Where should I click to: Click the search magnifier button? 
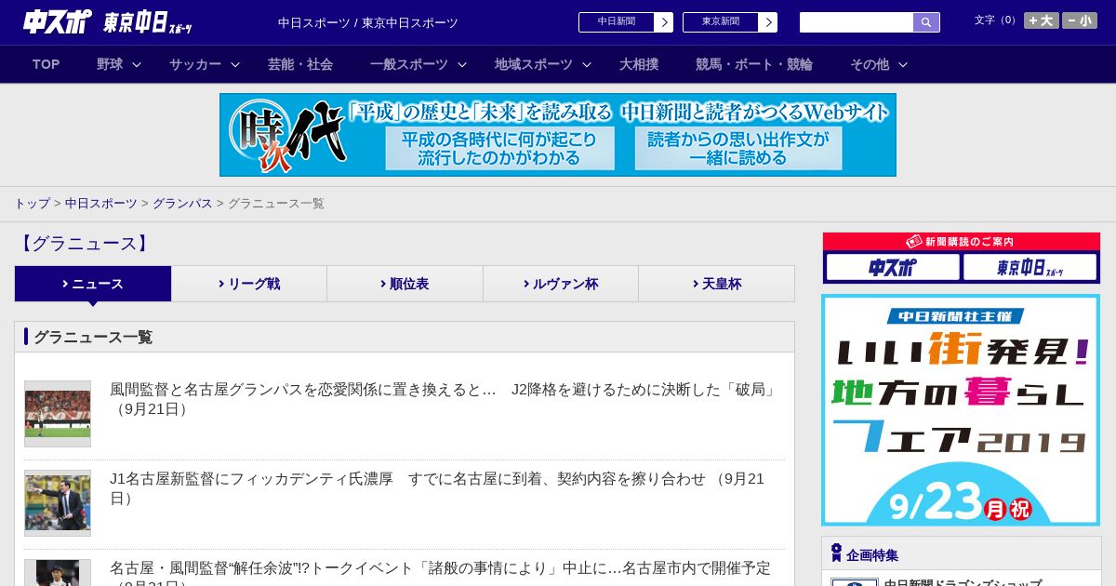coord(926,22)
